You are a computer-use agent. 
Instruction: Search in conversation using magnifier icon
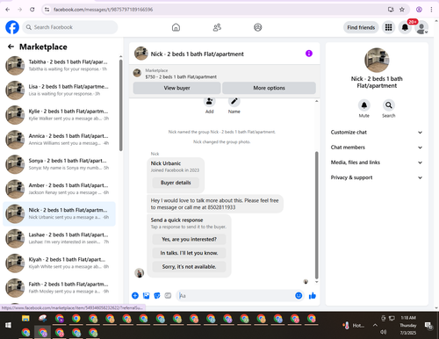coord(389,105)
